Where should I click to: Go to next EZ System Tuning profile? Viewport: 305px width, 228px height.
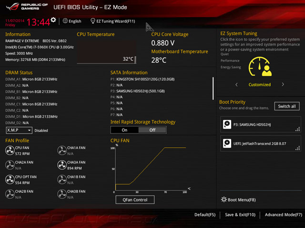pos(283,85)
